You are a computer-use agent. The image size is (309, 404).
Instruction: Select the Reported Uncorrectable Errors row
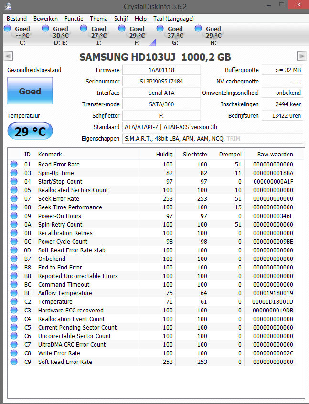click(152, 276)
